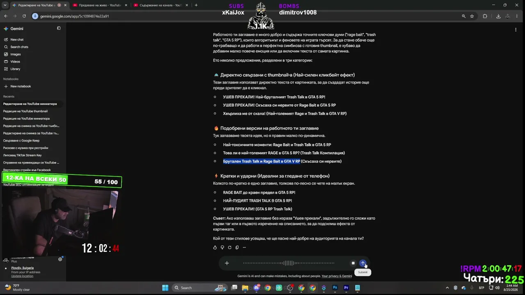Open Photoshop from the taskbar
Screen dimensions: 525x295
pos(335,288)
